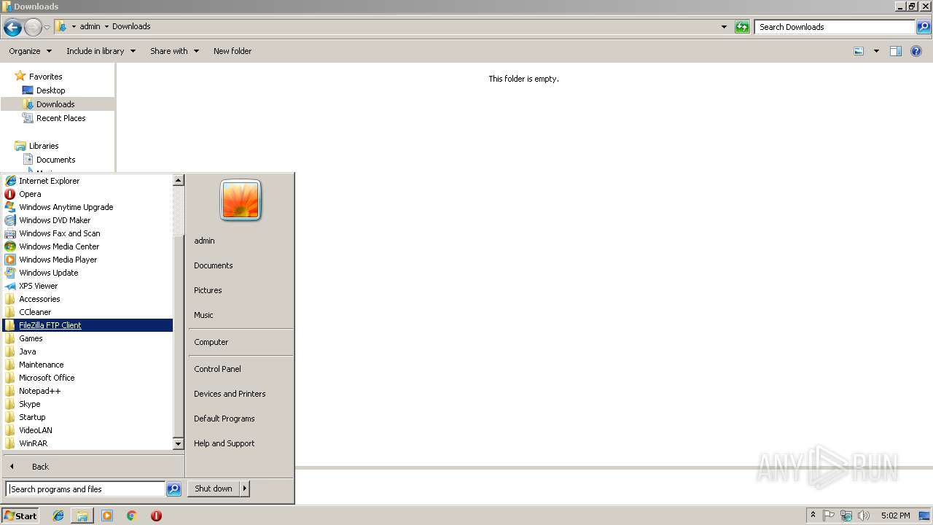933x525 pixels.
Task: Expand the Microsoft Office program folder
Action: [87, 378]
